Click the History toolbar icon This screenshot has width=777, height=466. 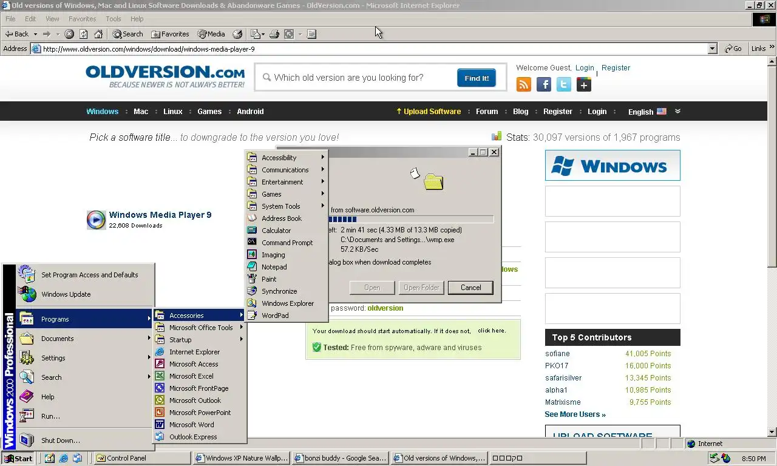click(x=237, y=34)
